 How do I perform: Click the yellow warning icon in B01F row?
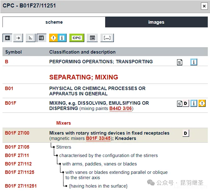202,103
